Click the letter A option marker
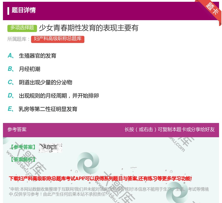Viewport: 222px width, 203px height. (x=11, y=56)
